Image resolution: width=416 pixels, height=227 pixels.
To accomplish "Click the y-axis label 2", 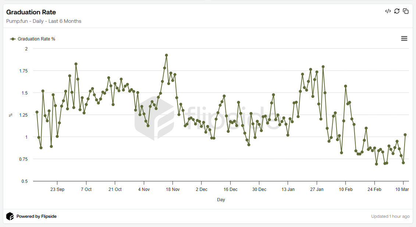I will [26, 49].
